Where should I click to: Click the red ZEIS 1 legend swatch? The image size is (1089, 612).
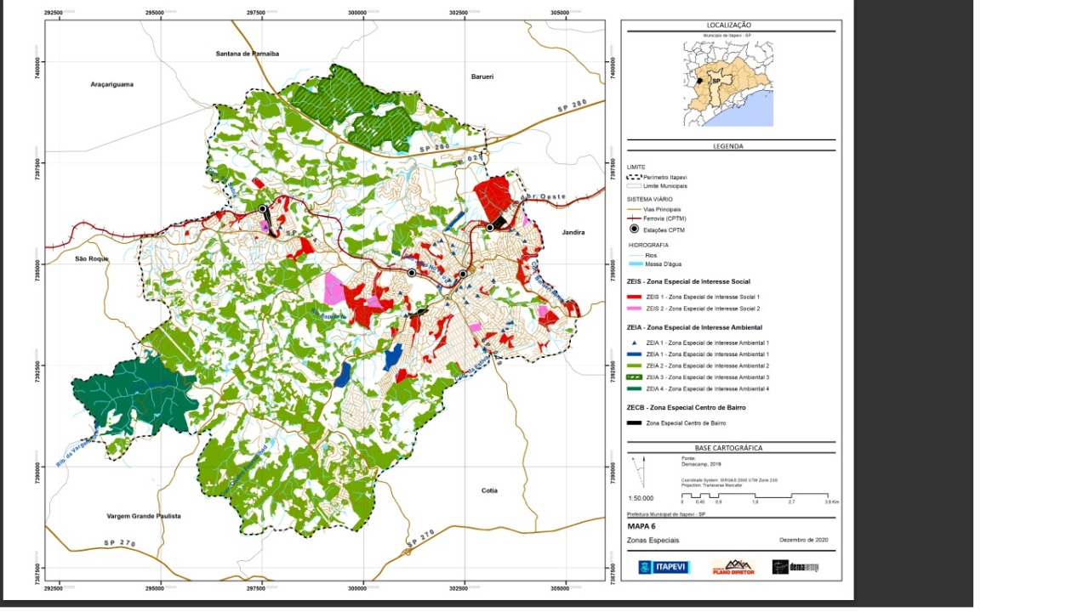pyautogui.click(x=634, y=297)
